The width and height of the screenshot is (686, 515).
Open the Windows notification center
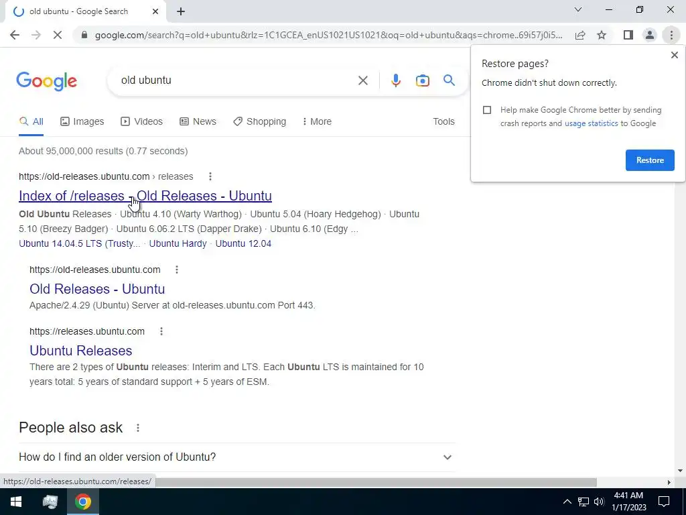pyautogui.click(x=664, y=502)
